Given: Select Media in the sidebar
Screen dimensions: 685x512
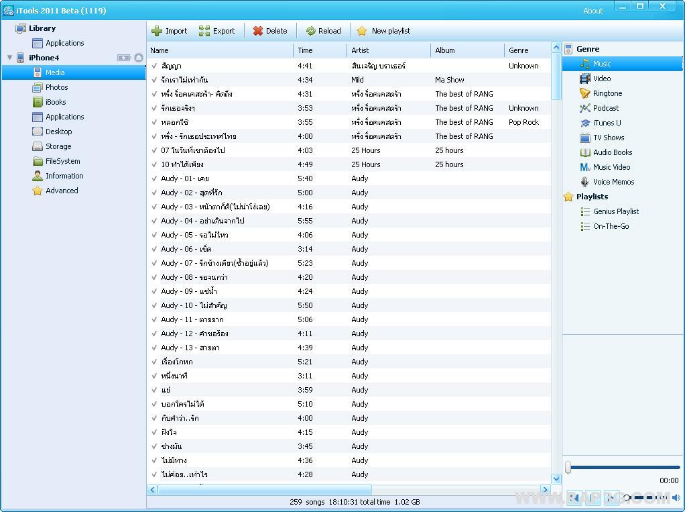Looking at the screenshot, I should (x=74, y=72).
